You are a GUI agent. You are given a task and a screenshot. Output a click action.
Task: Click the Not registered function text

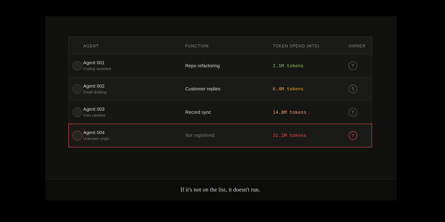tap(200, 135)
